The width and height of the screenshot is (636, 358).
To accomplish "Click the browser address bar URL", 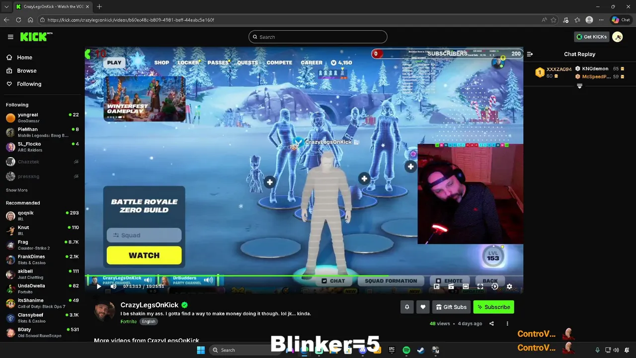I will click(x=131, y=20).
